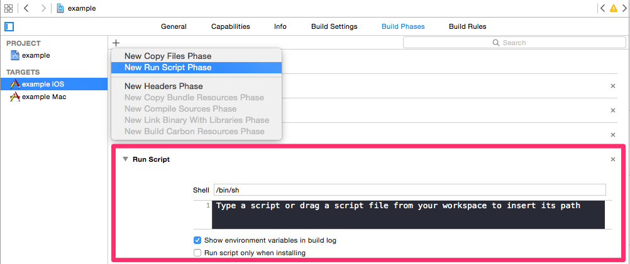The height and width of the screenshot is (264, 630).
Task: Toggle the project navigator sidebar icon
Action: pos(9,26)
